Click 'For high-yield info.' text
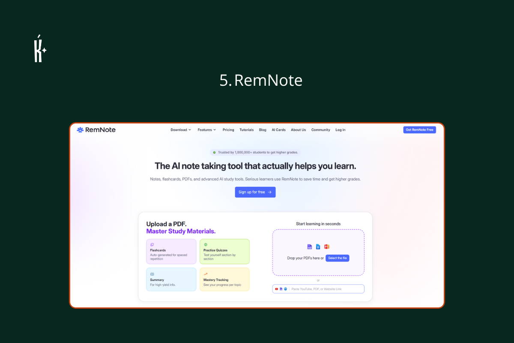514x343 pixels. [163, 285]
